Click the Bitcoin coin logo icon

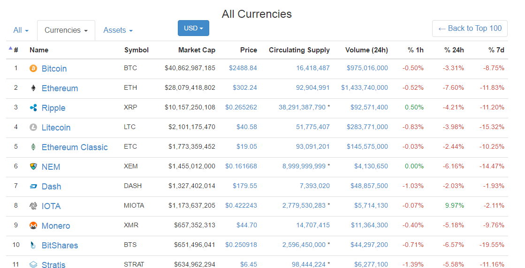(x=33, y=68)
